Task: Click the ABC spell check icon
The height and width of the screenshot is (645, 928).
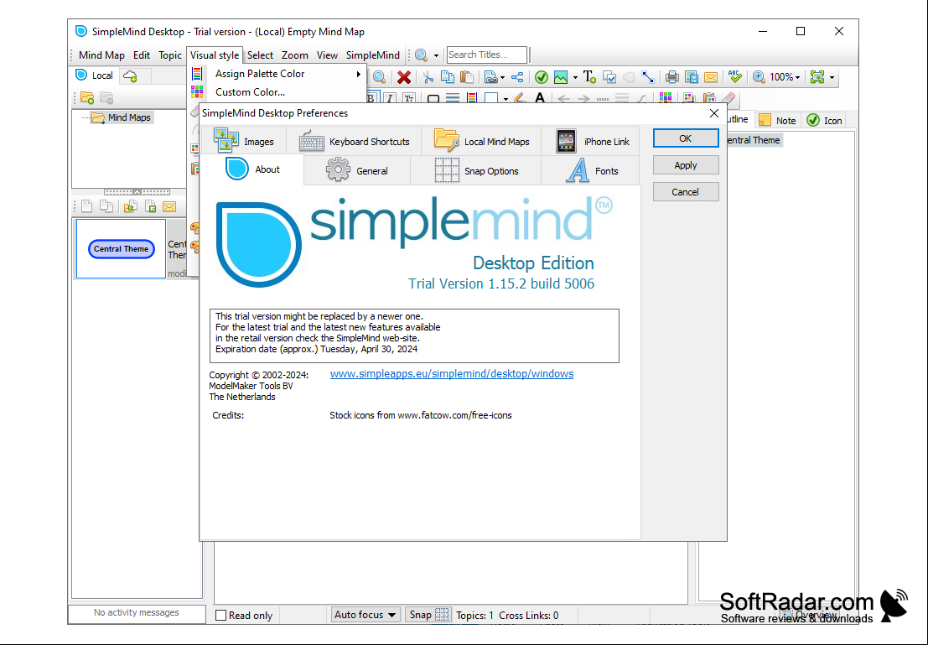Action: click(x=735, y=76)
